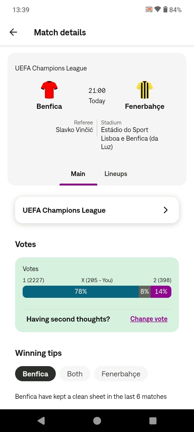Select the Main tab
This screenshot has height=432, width=194.
(78, 174)
